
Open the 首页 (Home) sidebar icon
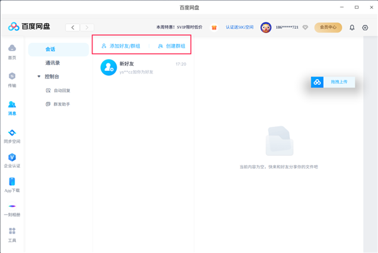pyautogui.click(x=12, y=51)
